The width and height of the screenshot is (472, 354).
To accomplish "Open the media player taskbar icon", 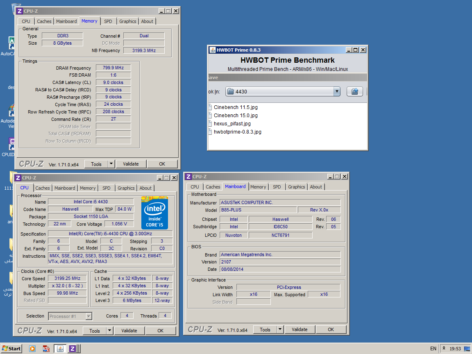I will point(32,349).
